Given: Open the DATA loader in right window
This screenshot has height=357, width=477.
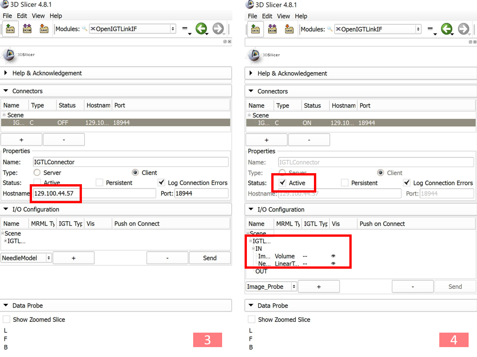Looking at the screenshot, I should pos(255,29).
